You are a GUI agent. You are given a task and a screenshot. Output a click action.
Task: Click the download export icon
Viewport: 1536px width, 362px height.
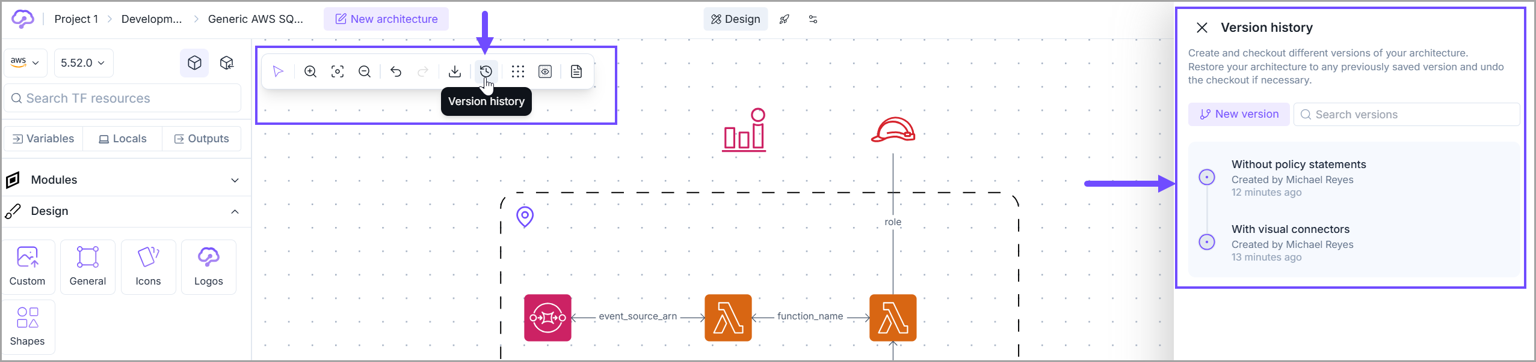(455, 72)
